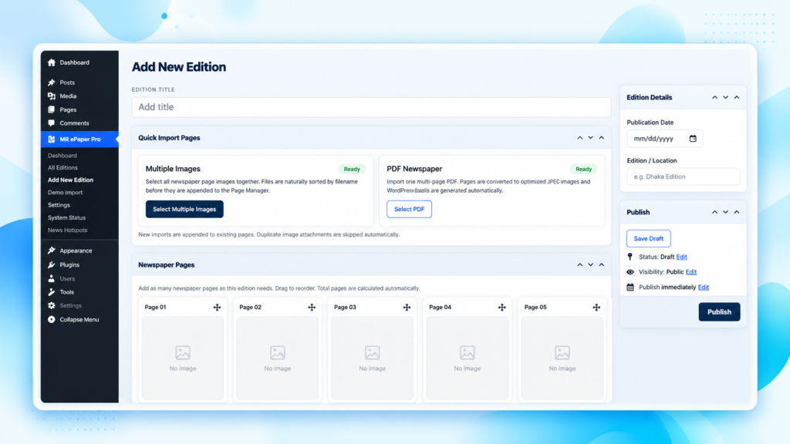Viewport: 790px width, 444px height.
Task: Collapse the Newspaper Pages panel
Action: point(602,265)
